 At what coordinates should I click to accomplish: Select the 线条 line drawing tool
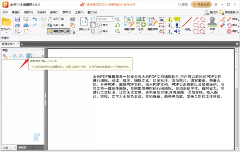click(187, 24)
